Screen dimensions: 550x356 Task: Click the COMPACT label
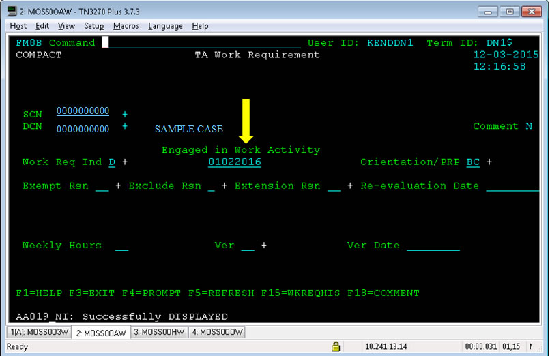[x=39, y=55]
